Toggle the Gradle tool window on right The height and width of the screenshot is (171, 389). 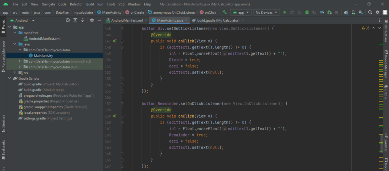[386, 92]
